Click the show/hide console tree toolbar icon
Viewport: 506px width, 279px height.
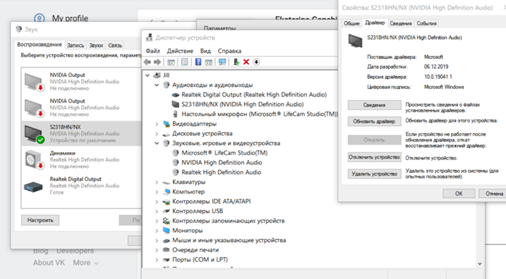click(171, 62)
